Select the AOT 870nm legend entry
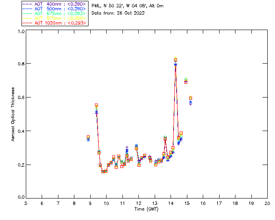Image resolution: width=275 pixels, height=220 pixels. [x=55, y=18]
